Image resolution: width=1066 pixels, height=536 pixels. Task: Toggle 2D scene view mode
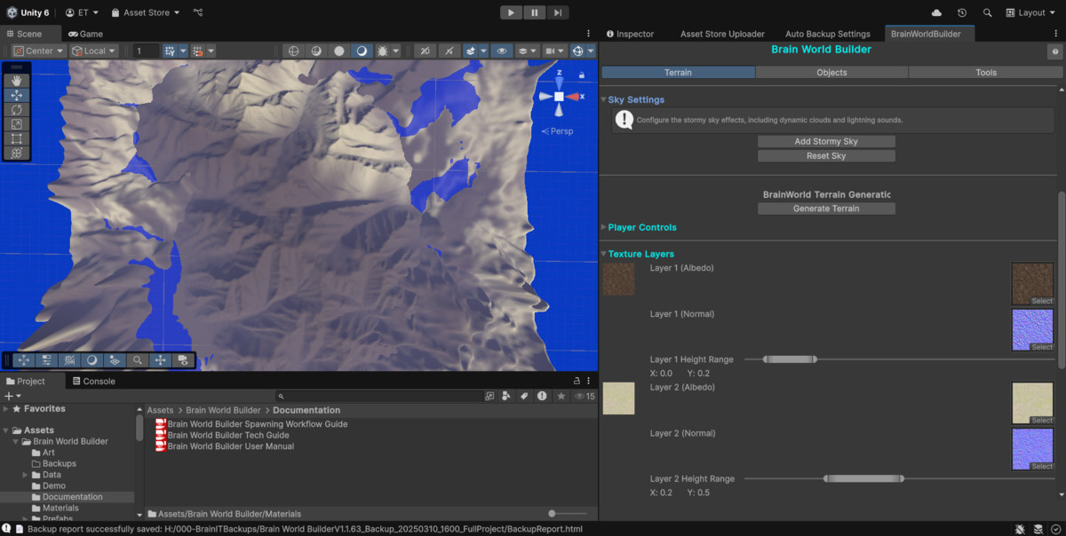point(425,51)
